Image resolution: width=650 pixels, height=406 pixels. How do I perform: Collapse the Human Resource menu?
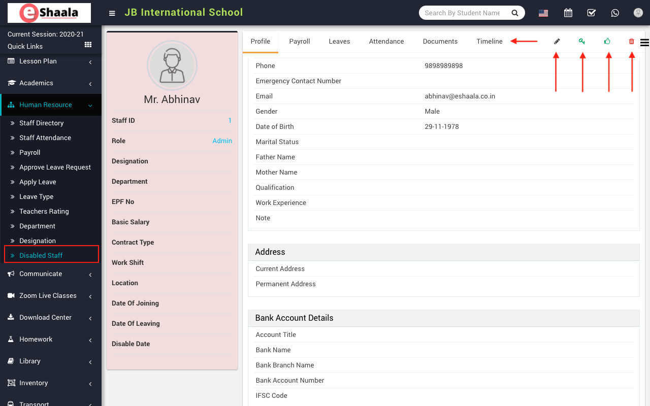[x=50, y=105]
